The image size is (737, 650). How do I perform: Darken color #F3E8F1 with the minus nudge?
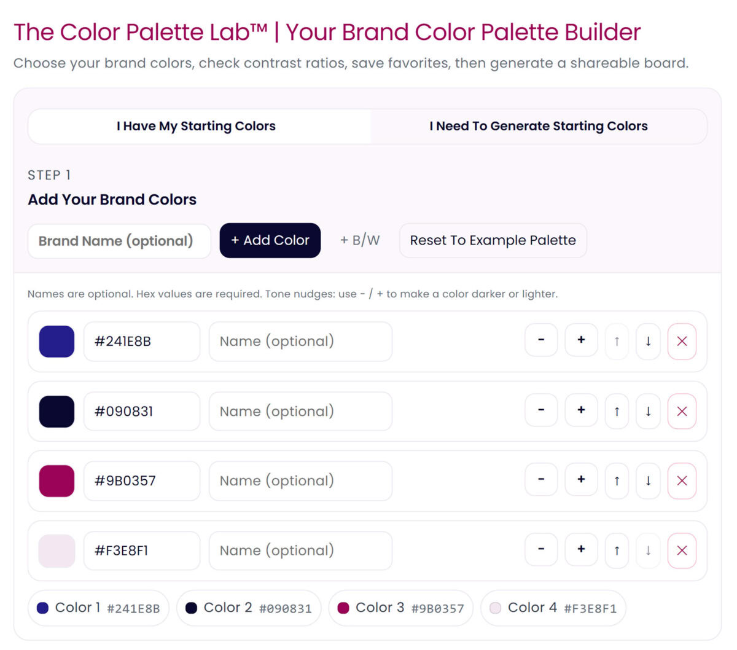tap(540, 550)
